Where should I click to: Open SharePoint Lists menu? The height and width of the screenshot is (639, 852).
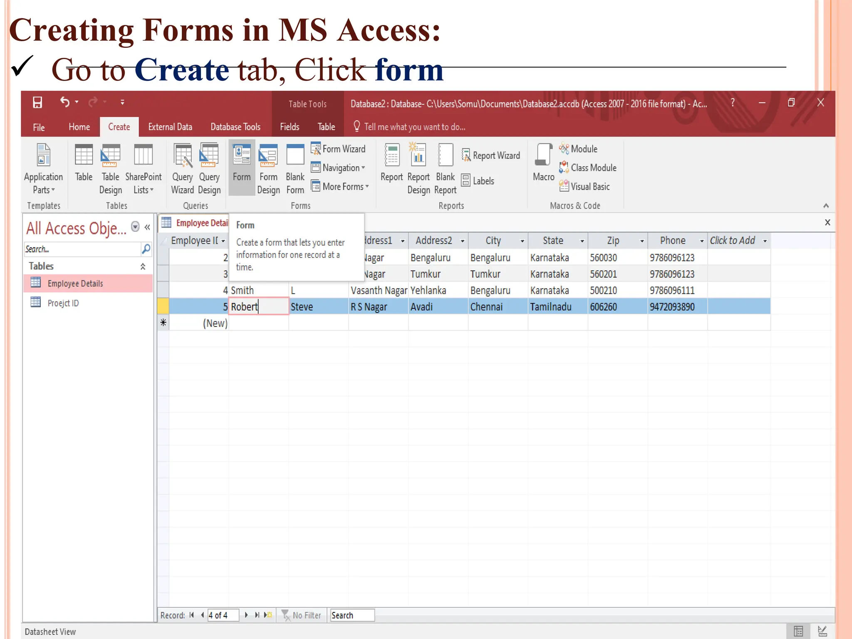(x=143, y=169)
